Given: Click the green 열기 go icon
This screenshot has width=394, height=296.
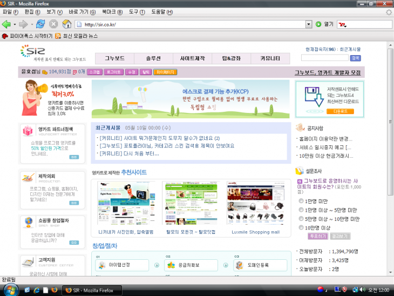Looking at the screenshot, I should [318, 24].
